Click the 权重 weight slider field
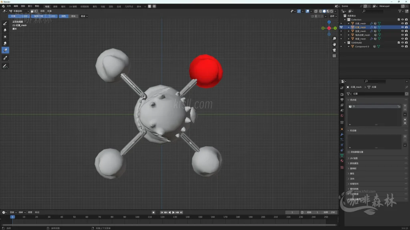Image resolution: width=410 pixels, height=230 pixels. 19,16
